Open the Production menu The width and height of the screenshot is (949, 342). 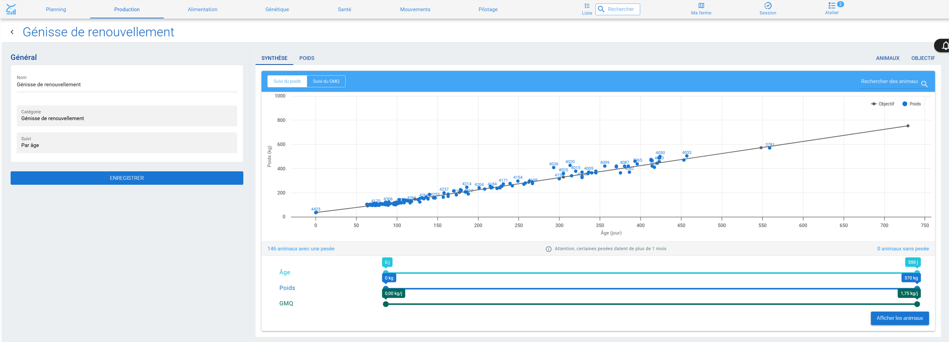[127, 9]
